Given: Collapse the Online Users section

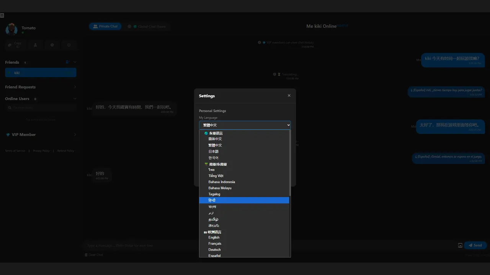Looking at the screenshot, I should coord(41,99).
